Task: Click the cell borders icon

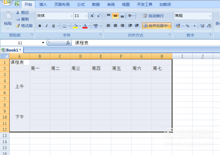Action: (x=65, y=26)
